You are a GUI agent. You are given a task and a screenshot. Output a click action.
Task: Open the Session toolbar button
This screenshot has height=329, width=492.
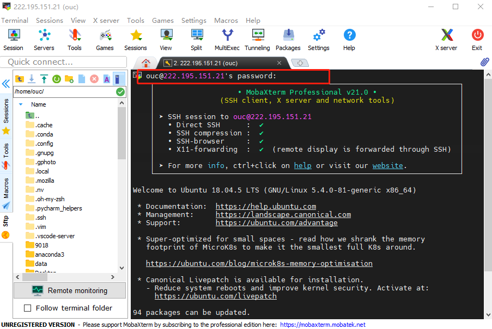[14, 40]
